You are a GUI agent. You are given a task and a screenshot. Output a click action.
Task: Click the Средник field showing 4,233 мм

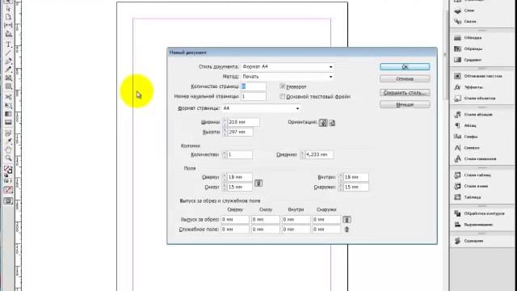(x=319, y=154)
